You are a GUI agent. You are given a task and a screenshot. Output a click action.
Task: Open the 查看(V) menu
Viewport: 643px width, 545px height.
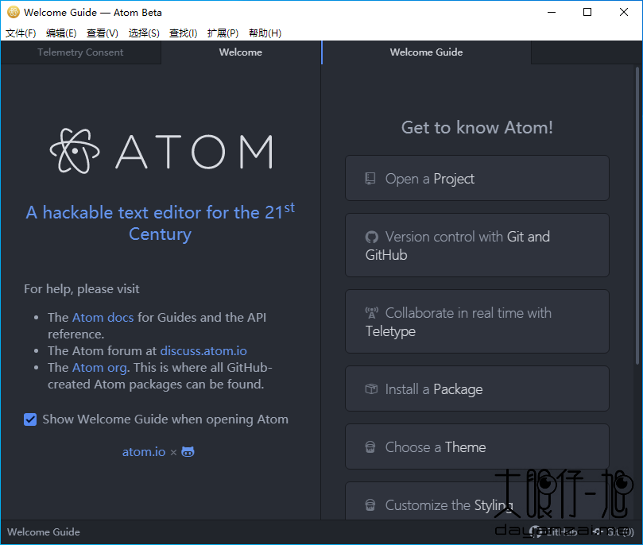(x=102, y=33)
